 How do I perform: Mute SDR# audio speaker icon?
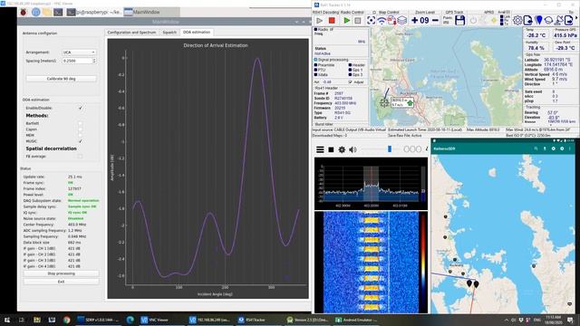(353, 149)
